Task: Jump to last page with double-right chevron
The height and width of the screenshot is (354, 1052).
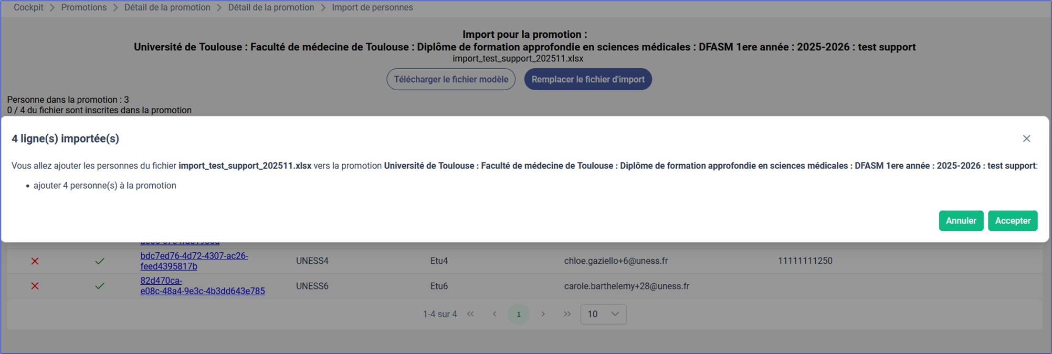Action: pos(567,314)
